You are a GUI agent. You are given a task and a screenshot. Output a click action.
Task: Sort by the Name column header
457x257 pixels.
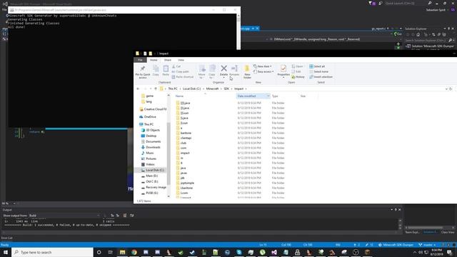point(179,96)
